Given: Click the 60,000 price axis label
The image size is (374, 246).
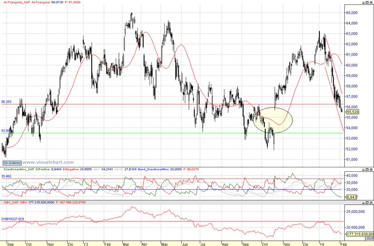Looking at the screenshot, I should (352, 65).
